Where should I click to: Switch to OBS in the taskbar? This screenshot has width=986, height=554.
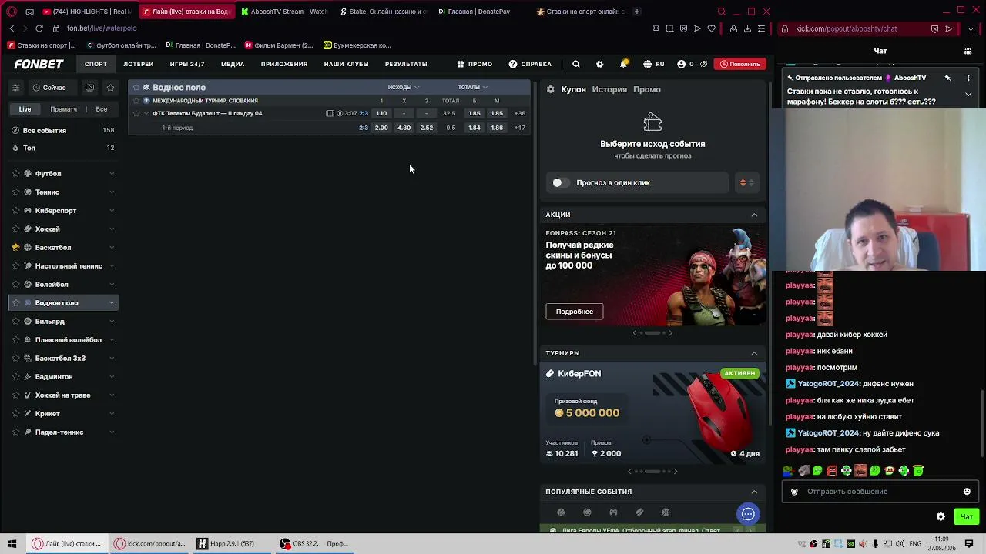[x=313, y=543]
